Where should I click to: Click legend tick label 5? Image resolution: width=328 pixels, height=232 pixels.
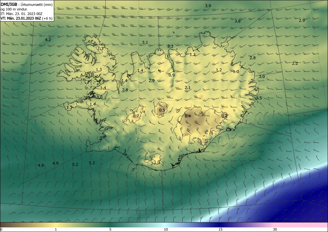110,230
